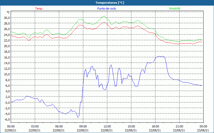Viewport: 214px width, 133px height.
Task: Click the °C unit label on axis
Action: 8,12
